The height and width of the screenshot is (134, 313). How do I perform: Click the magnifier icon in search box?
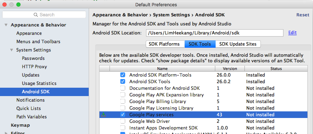(x=36, y=15)
